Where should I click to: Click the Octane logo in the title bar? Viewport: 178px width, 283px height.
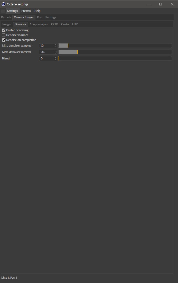pos(3,4)
